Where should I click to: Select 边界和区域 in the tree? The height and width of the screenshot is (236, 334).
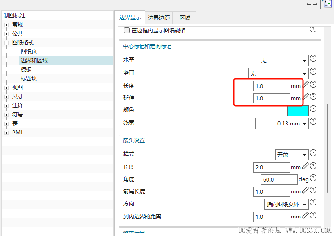[34, 61]
